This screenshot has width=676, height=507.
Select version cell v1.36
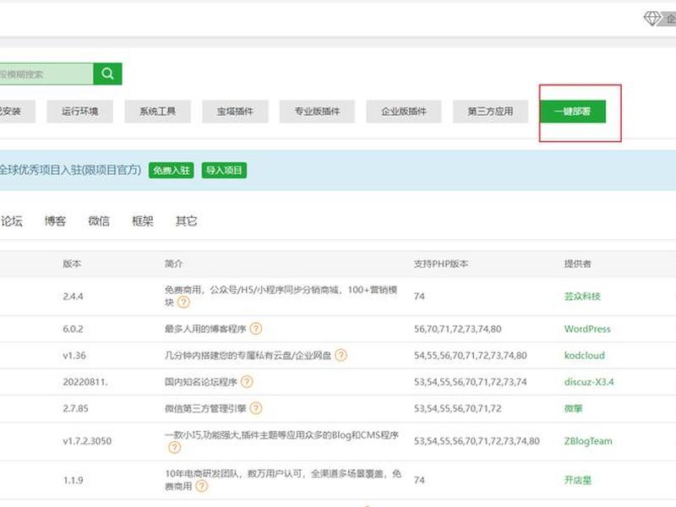[74, 355]
